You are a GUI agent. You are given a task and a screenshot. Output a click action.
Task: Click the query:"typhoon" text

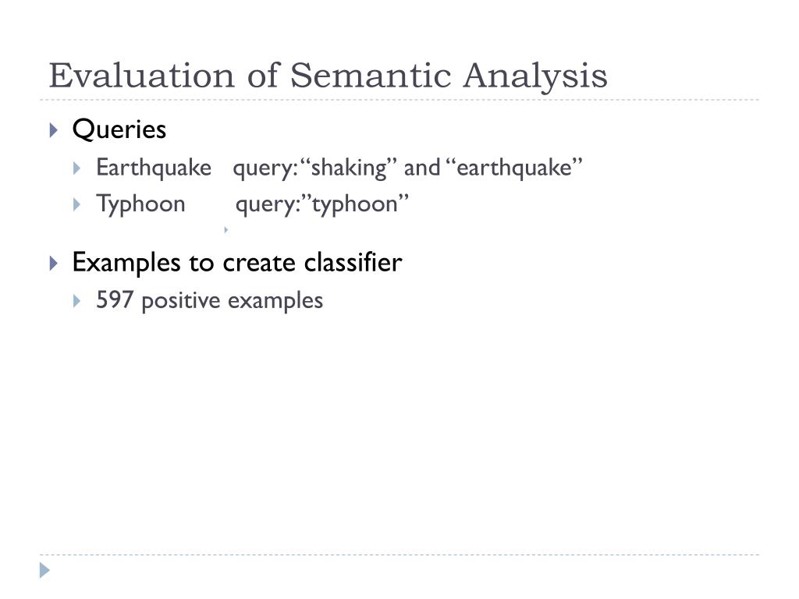point(321,204)
